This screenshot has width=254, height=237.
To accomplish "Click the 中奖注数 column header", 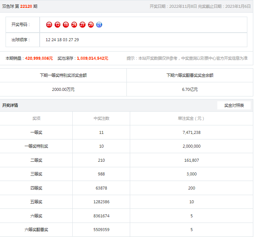I will click(x=101, y=118).
